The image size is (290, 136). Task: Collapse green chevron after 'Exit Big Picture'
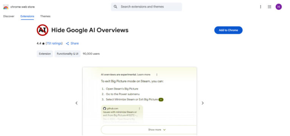[161, 99]
